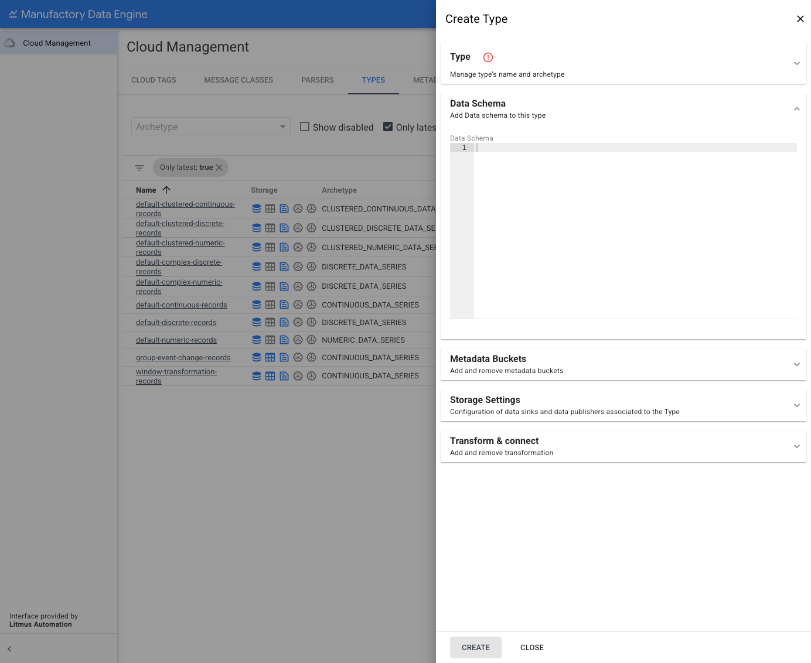This screenshot has height=663, width=811.
Task: Open the Archetype dropdown filter
Action: (211, 127)
